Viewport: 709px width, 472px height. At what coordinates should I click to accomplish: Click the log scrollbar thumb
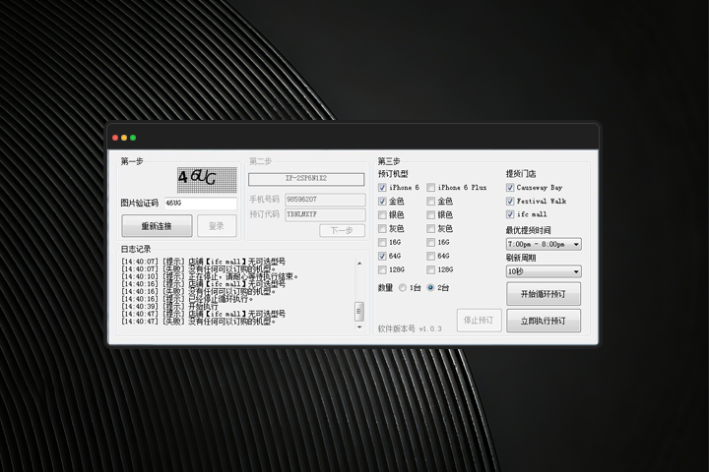pyautogui.click(x=359, y=311)
